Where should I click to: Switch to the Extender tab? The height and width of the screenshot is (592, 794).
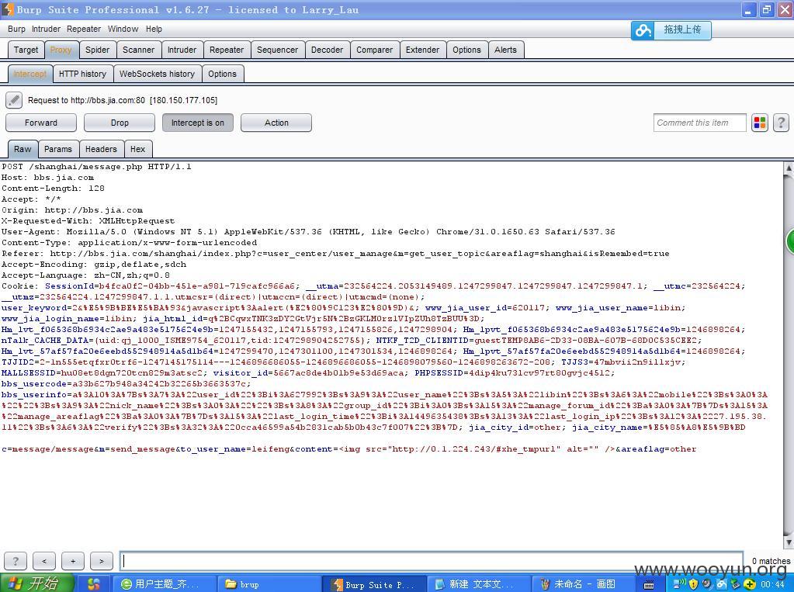[x=422, y=50]
